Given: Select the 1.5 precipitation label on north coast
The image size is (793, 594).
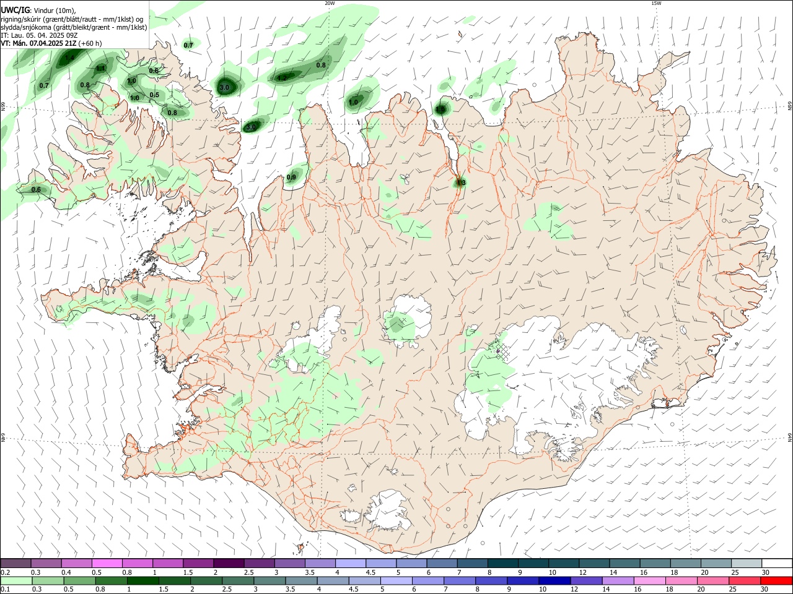Looking at the screenshot, I should pyautogui.click(x=440, y=110).
